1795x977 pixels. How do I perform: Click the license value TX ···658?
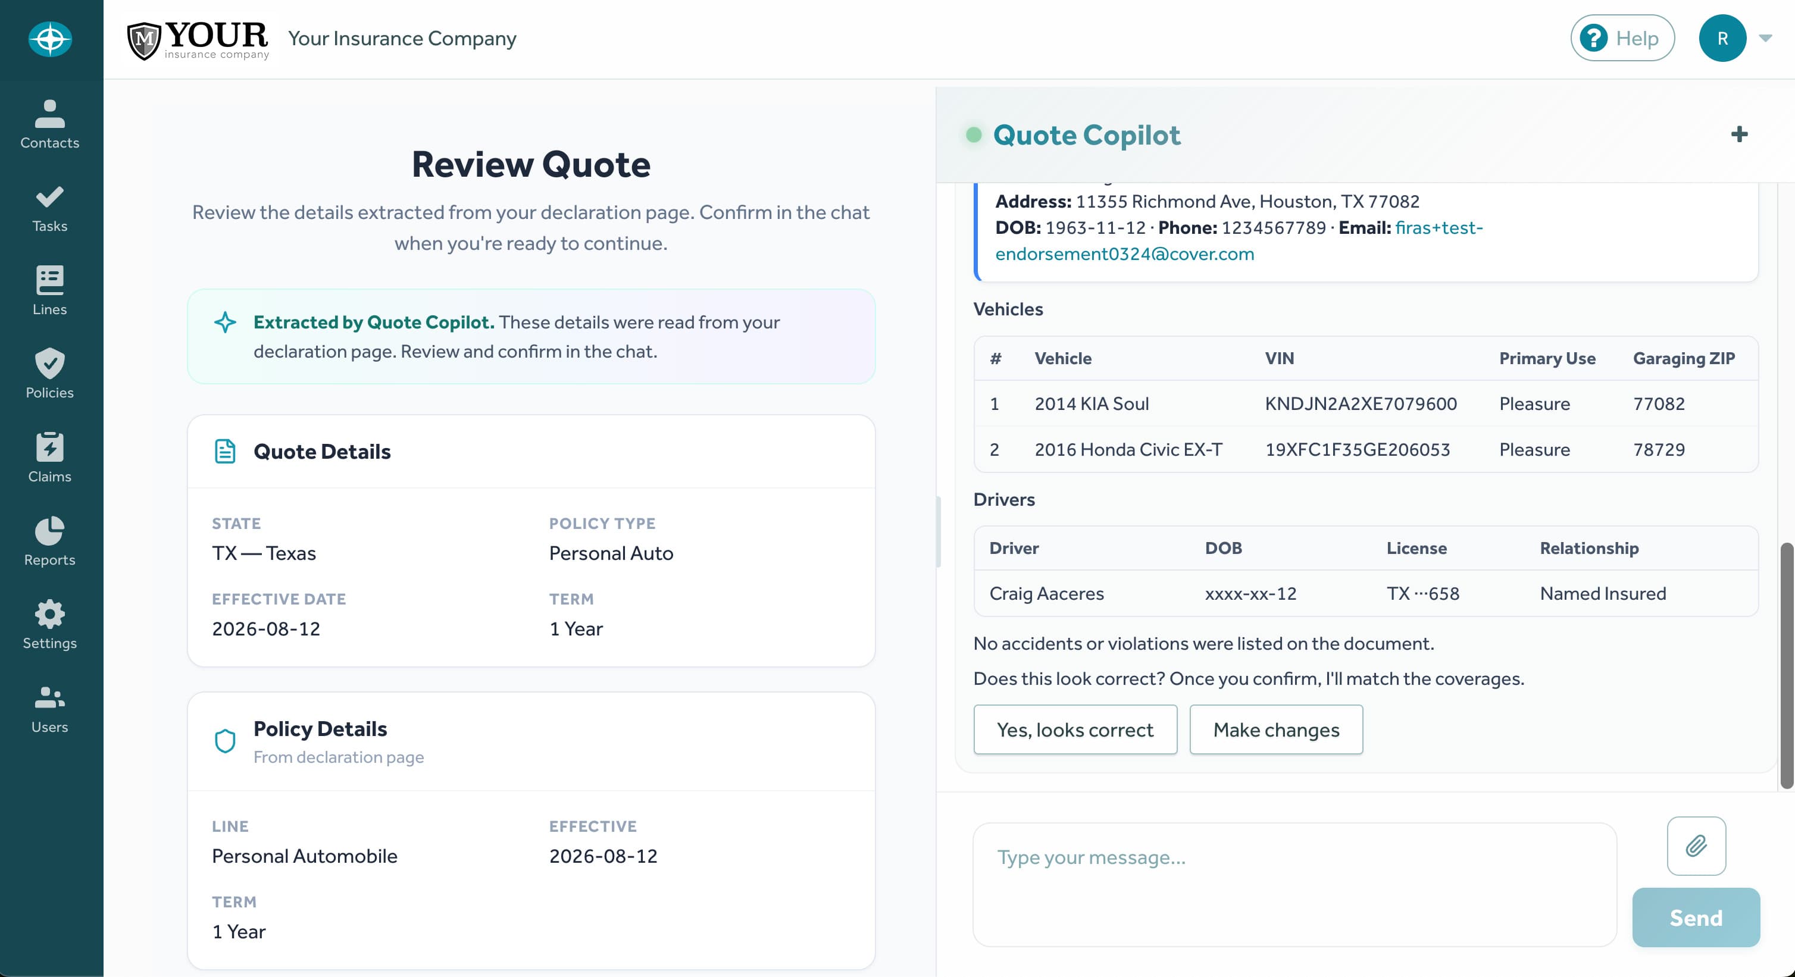(x=1422, y=594)
